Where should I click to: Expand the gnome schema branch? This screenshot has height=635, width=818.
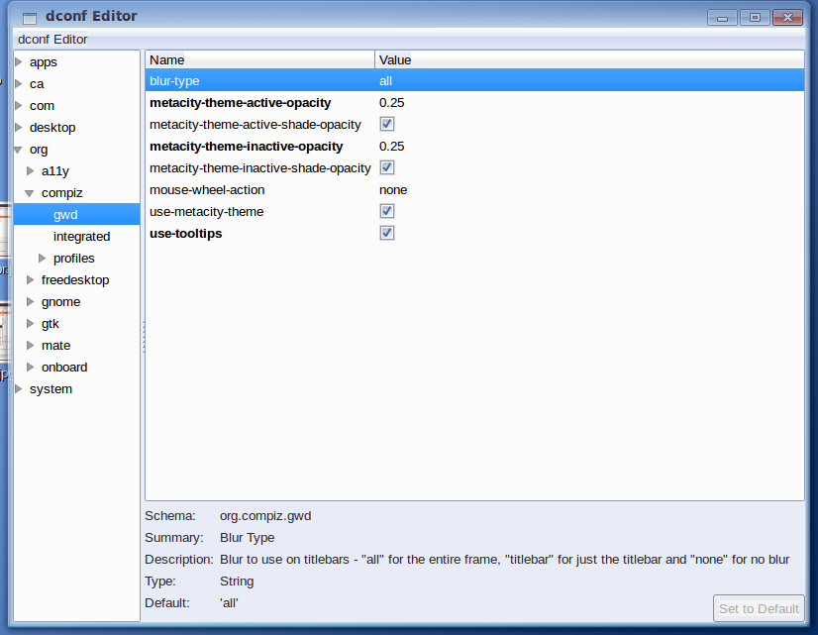[x=29, y=301]
